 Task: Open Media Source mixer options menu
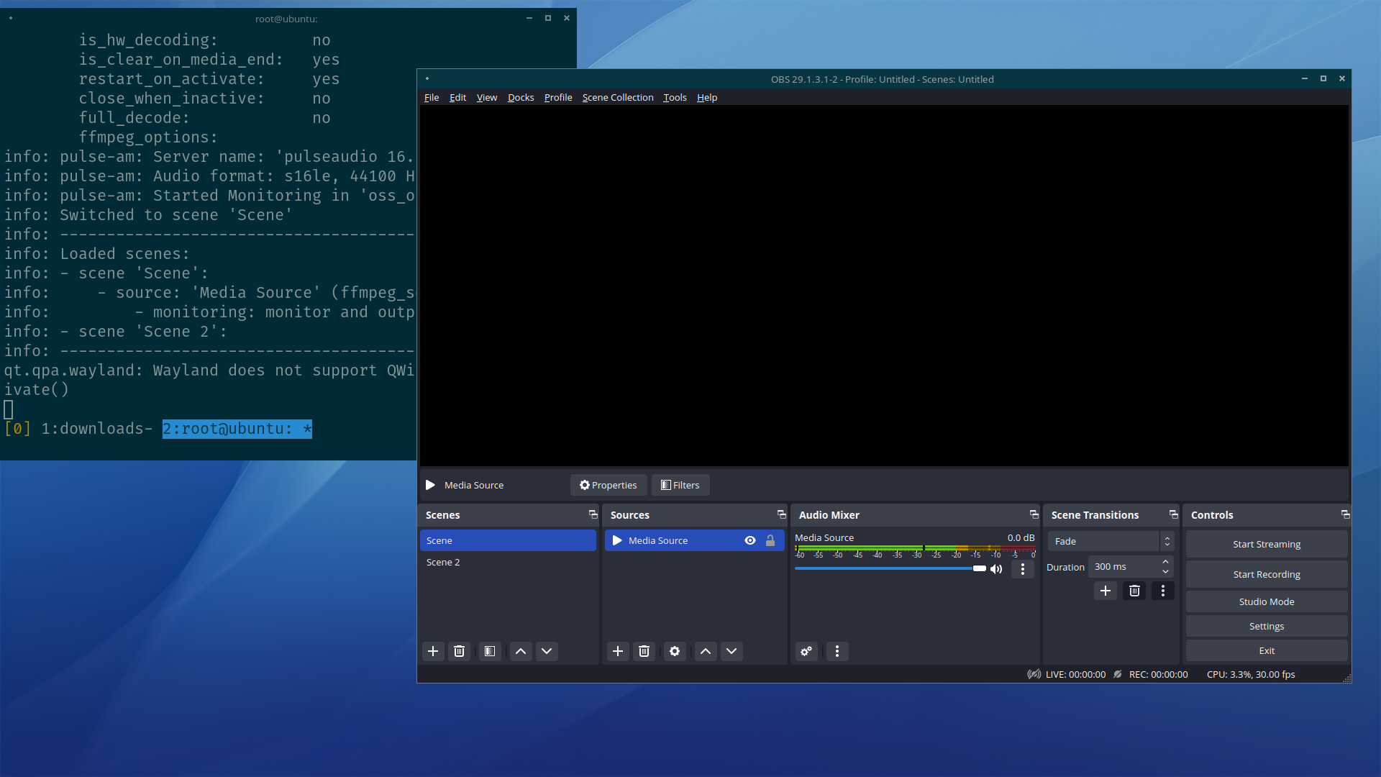1023,569
